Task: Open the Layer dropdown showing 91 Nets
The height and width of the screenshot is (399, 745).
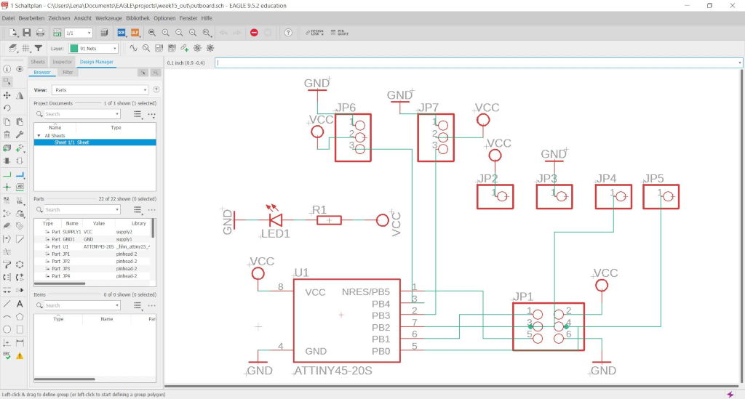Action: (x=93, y=49)
